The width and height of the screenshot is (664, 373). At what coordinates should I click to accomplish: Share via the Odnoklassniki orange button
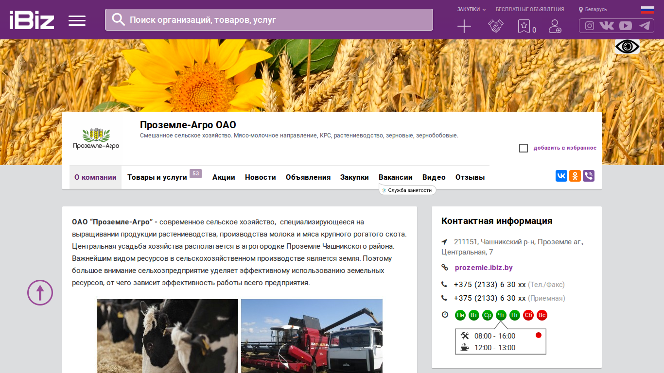coord(575,176)
